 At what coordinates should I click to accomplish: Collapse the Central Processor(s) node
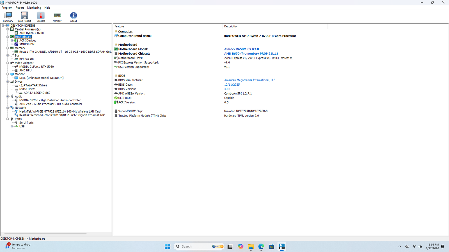pos(8,29)
